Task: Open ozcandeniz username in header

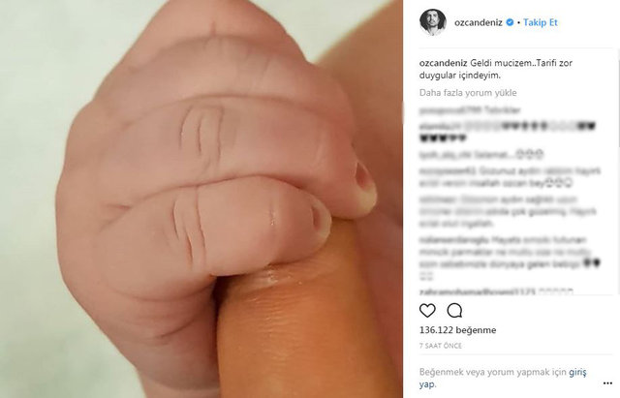Action: point(478,22)
